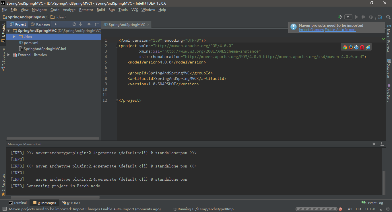
Task: Select the Project view tab
Action: 18,24
